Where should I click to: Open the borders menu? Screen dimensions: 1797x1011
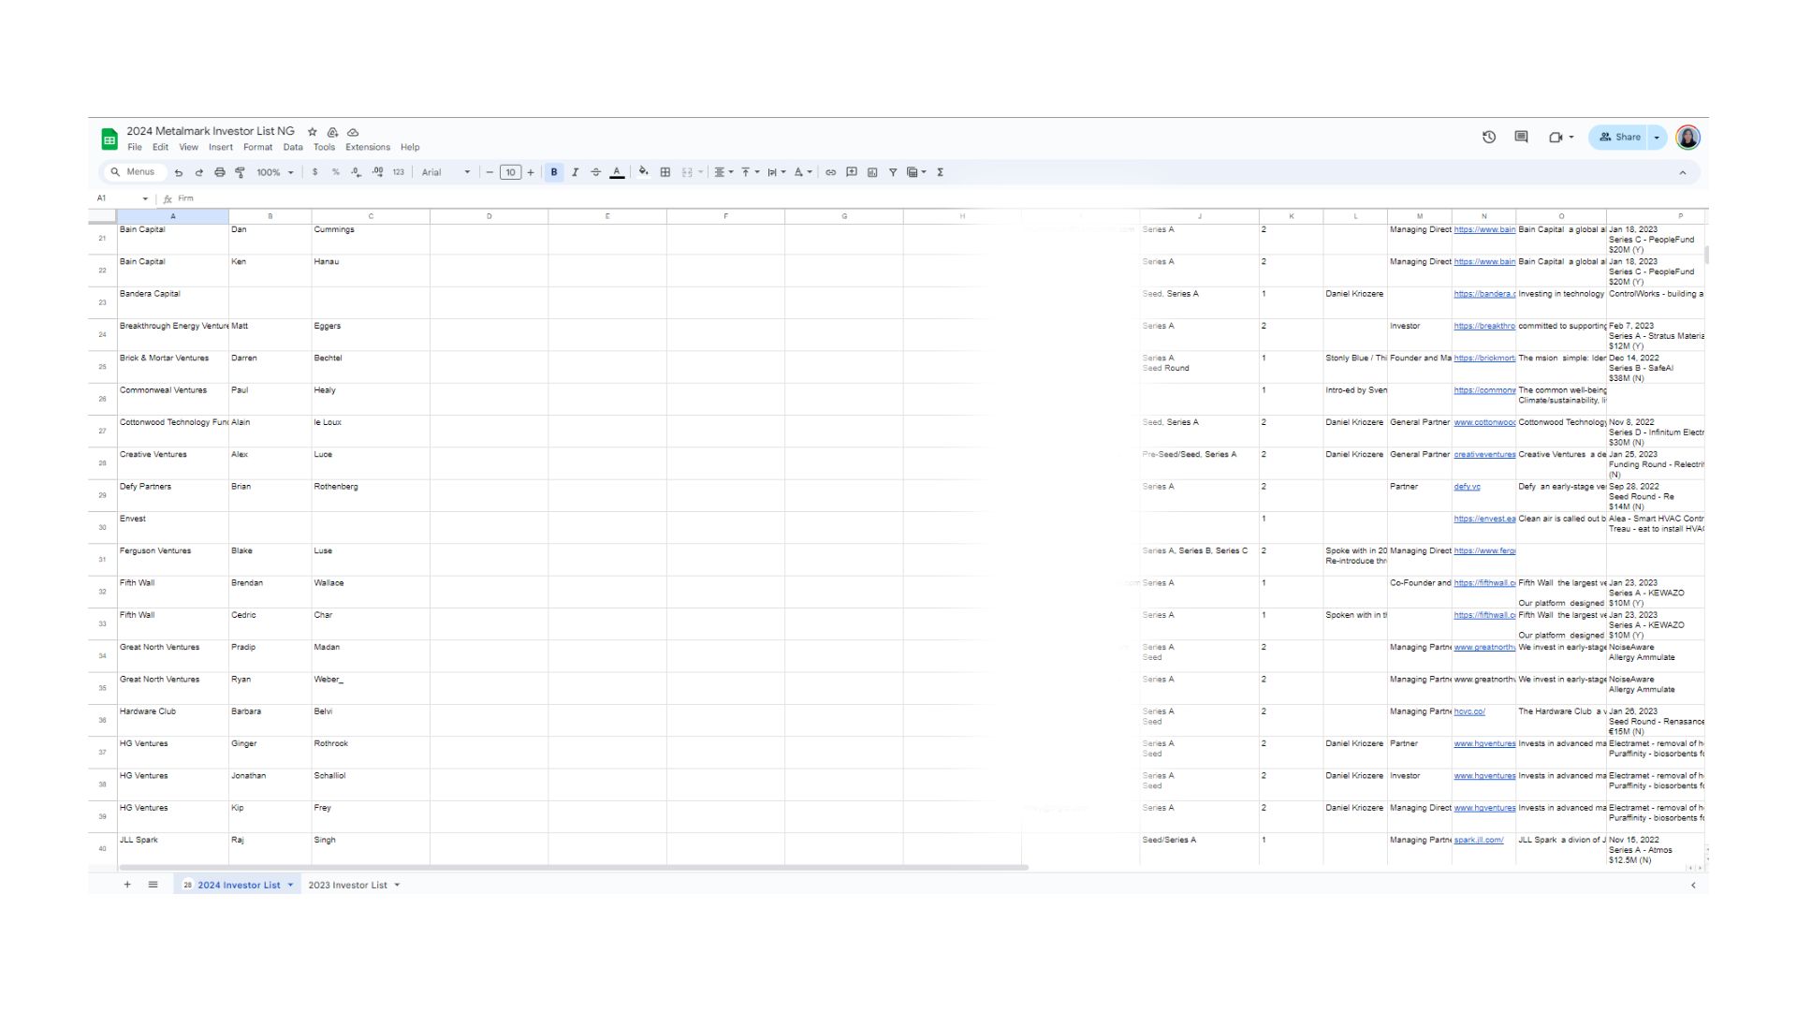click(665, 172)
